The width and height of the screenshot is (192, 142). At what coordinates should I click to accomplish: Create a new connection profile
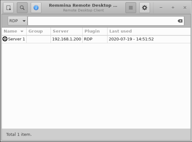coord(8,8)
